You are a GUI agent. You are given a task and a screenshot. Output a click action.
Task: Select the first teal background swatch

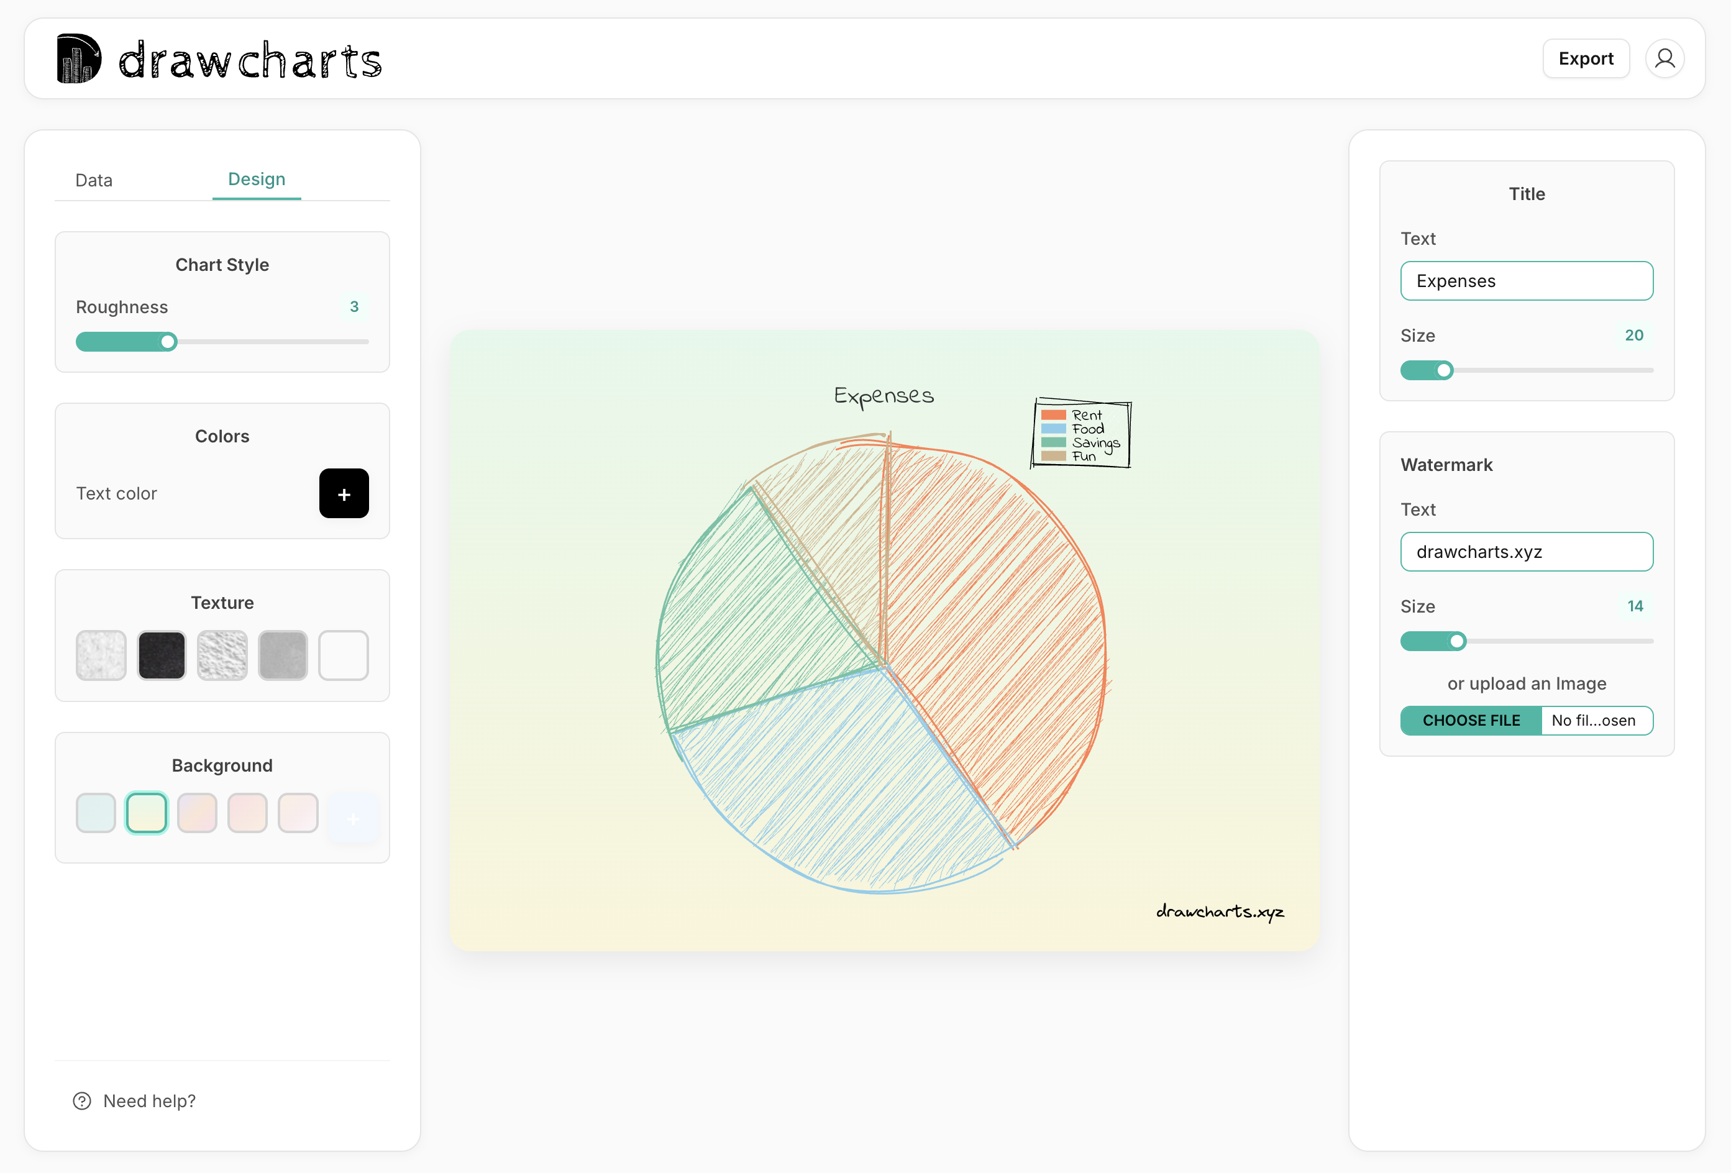[x=95, y=813]
